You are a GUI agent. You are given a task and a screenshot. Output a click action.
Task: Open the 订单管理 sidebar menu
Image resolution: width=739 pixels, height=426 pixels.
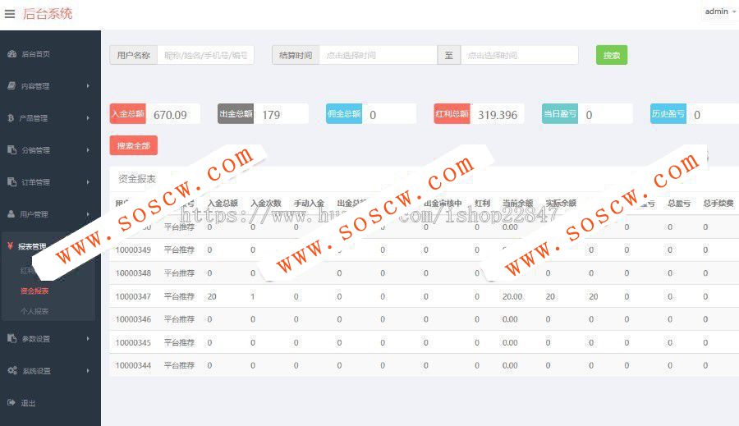36,182
